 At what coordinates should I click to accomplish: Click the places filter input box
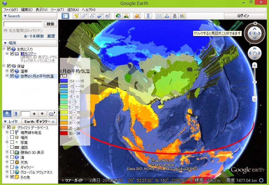point(25,114)
